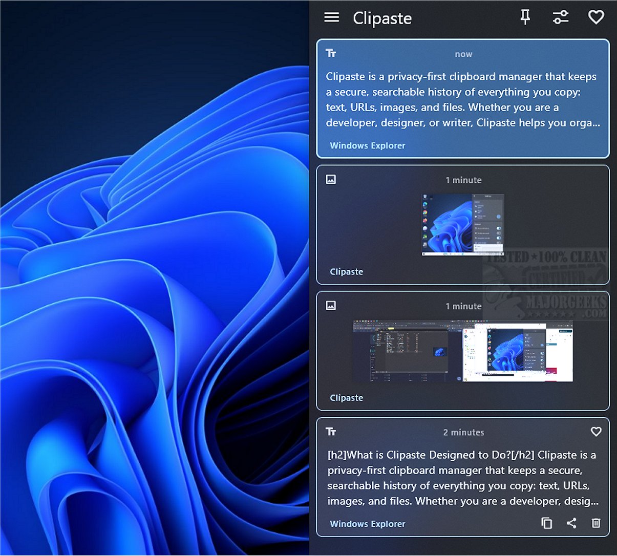
Task: Click the text type icon on the '2 minutes' entry
Action: click(331, 432)
